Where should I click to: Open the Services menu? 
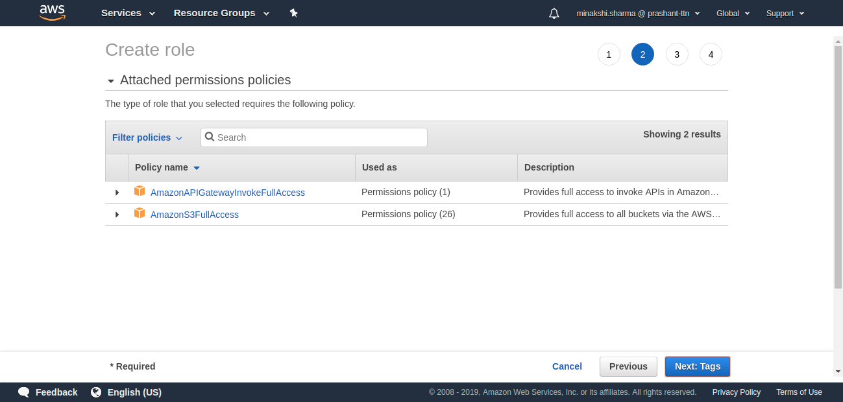(128, 13)
